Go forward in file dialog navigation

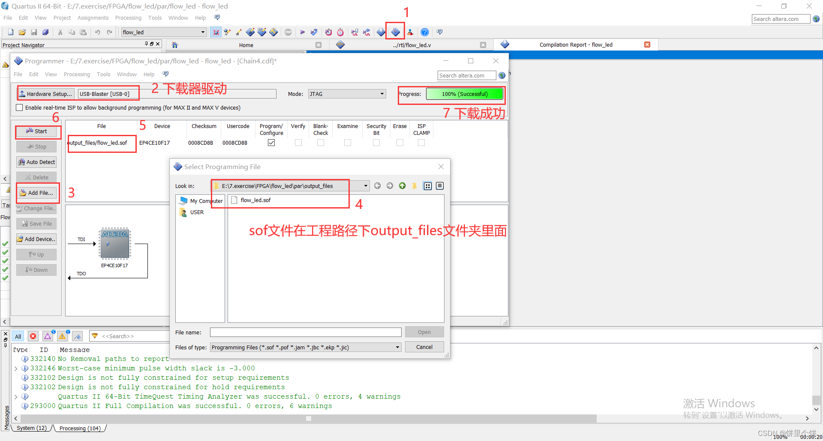pos(390,186)
